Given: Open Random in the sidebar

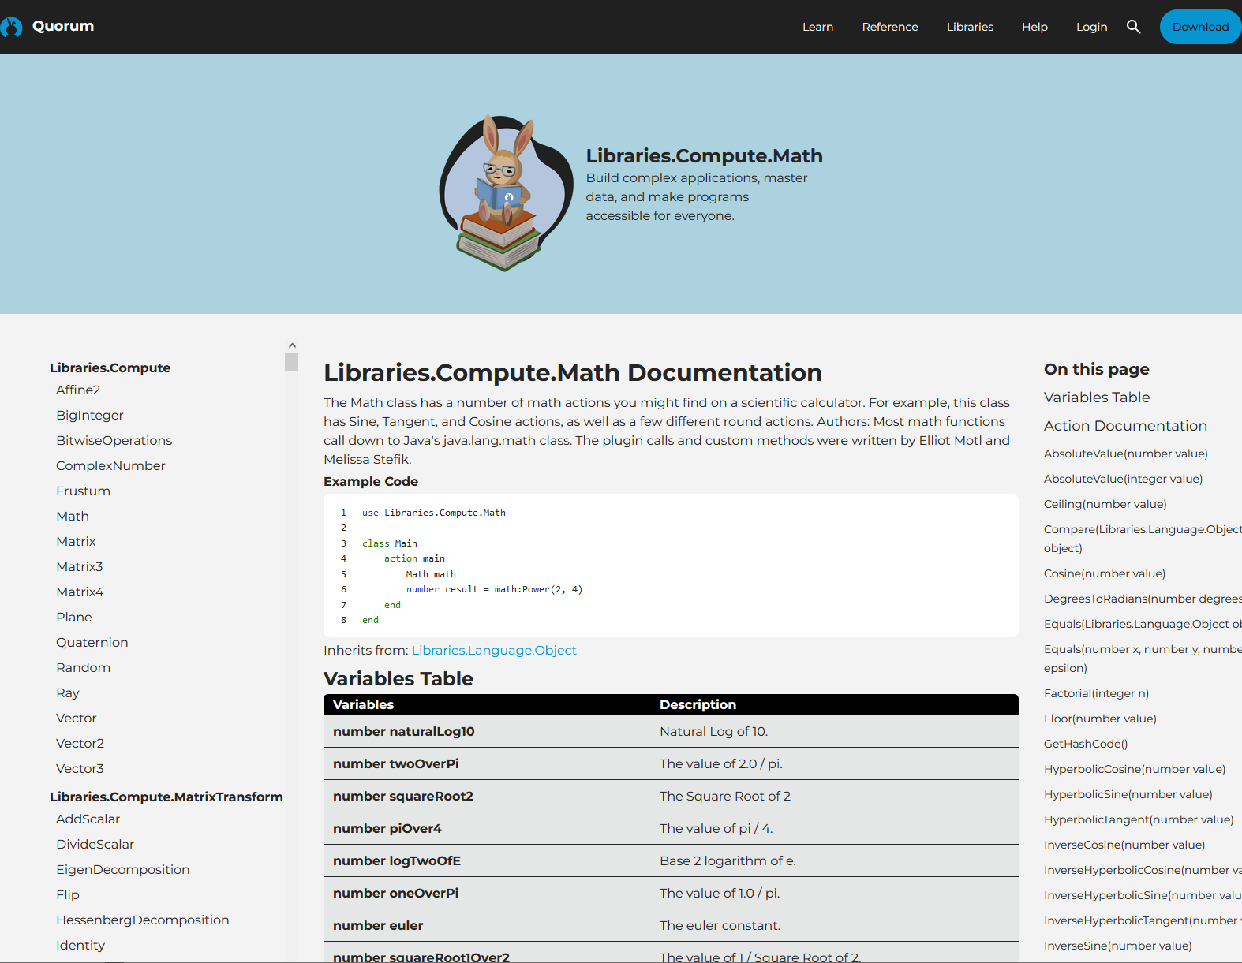Looking at the screenshot, I should coord(83,667).
